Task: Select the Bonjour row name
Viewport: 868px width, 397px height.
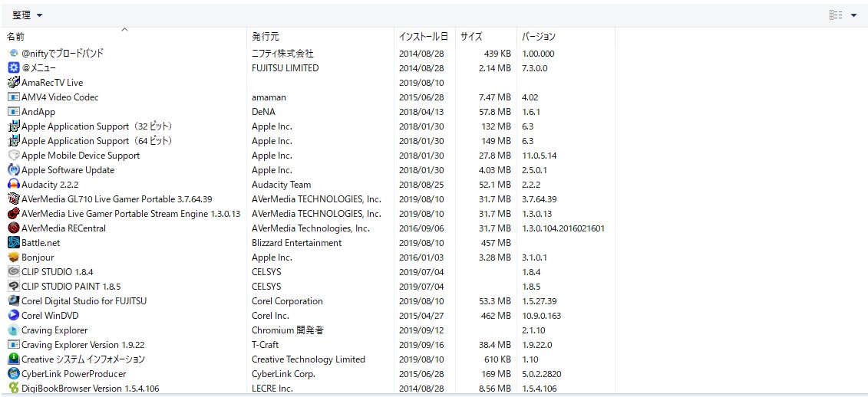Action: point(38,257)
